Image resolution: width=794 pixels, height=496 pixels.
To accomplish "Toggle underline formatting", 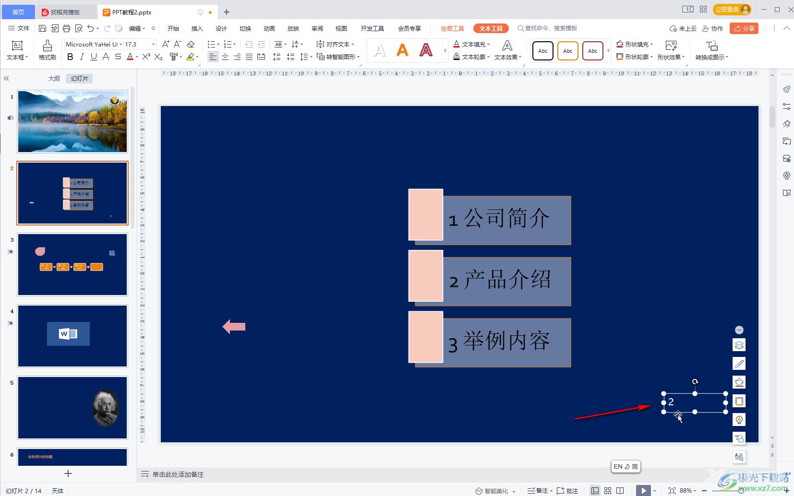I will pos(94,57).
